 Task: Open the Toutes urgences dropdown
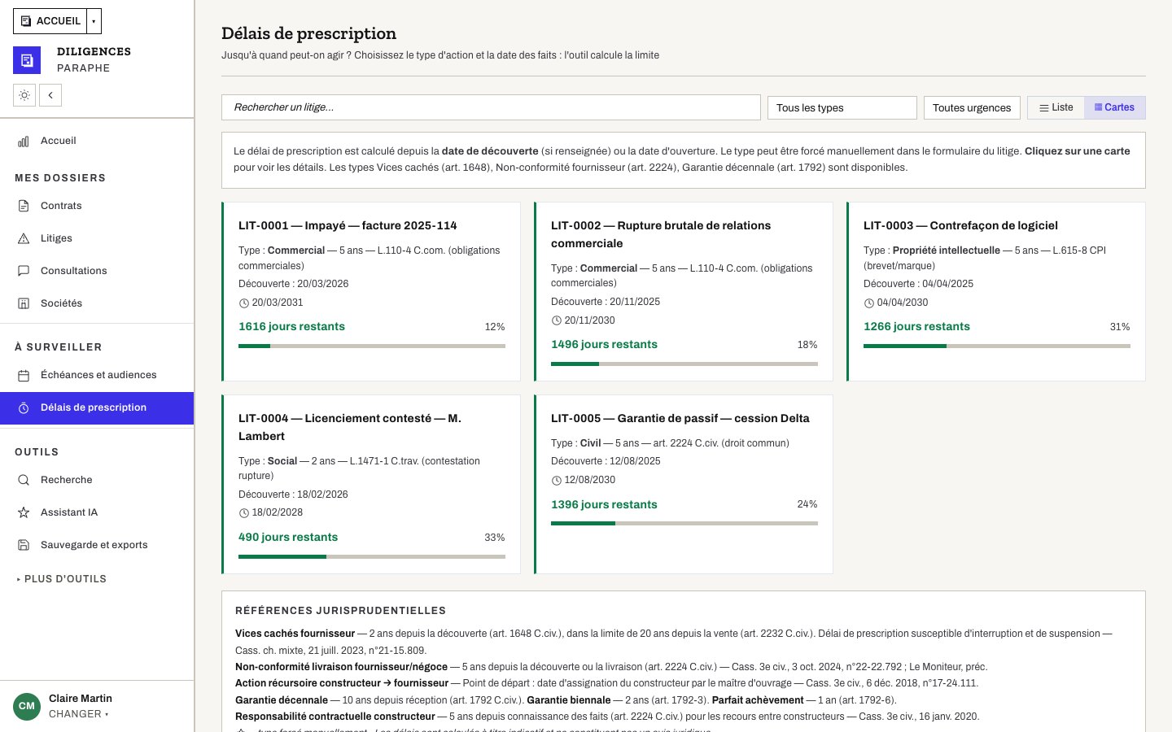pyautogui.click(x=972, y=107)
